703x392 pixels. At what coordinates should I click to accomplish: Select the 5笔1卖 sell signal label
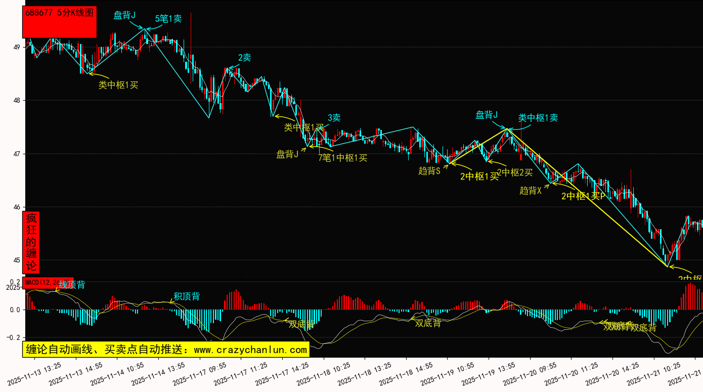(168, 19)
